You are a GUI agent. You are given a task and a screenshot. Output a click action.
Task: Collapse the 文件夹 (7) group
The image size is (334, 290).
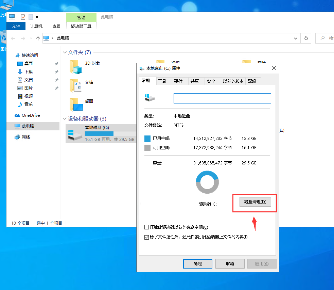(65, 52)
